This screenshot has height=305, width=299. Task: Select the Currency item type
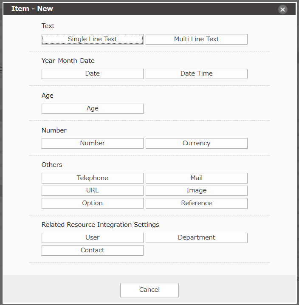click(196, 143)
